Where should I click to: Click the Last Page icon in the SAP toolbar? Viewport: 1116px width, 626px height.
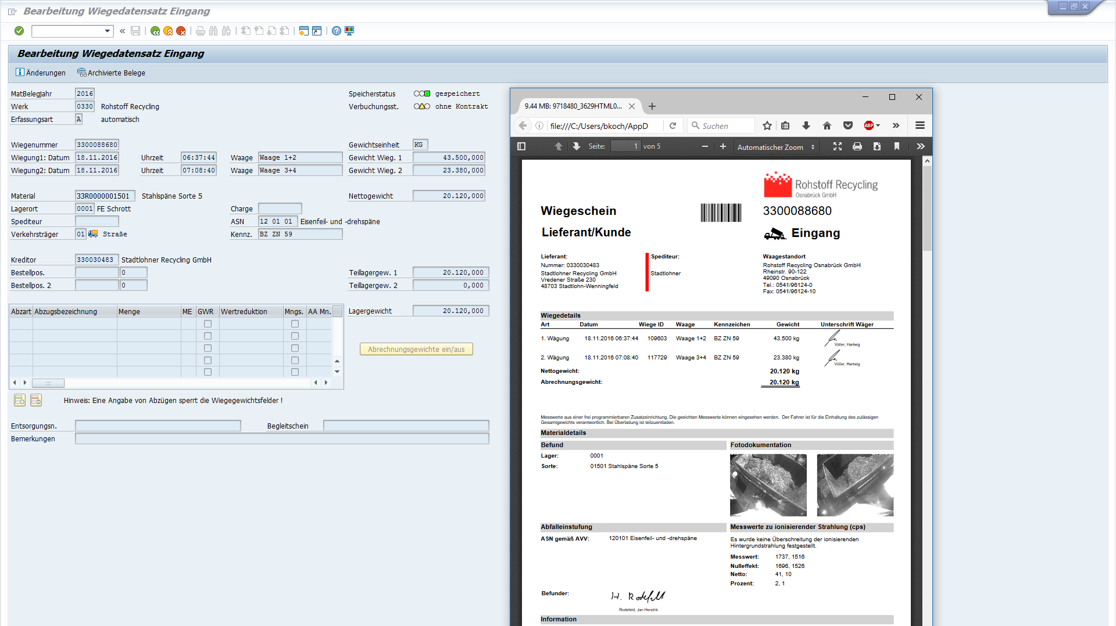284,31
